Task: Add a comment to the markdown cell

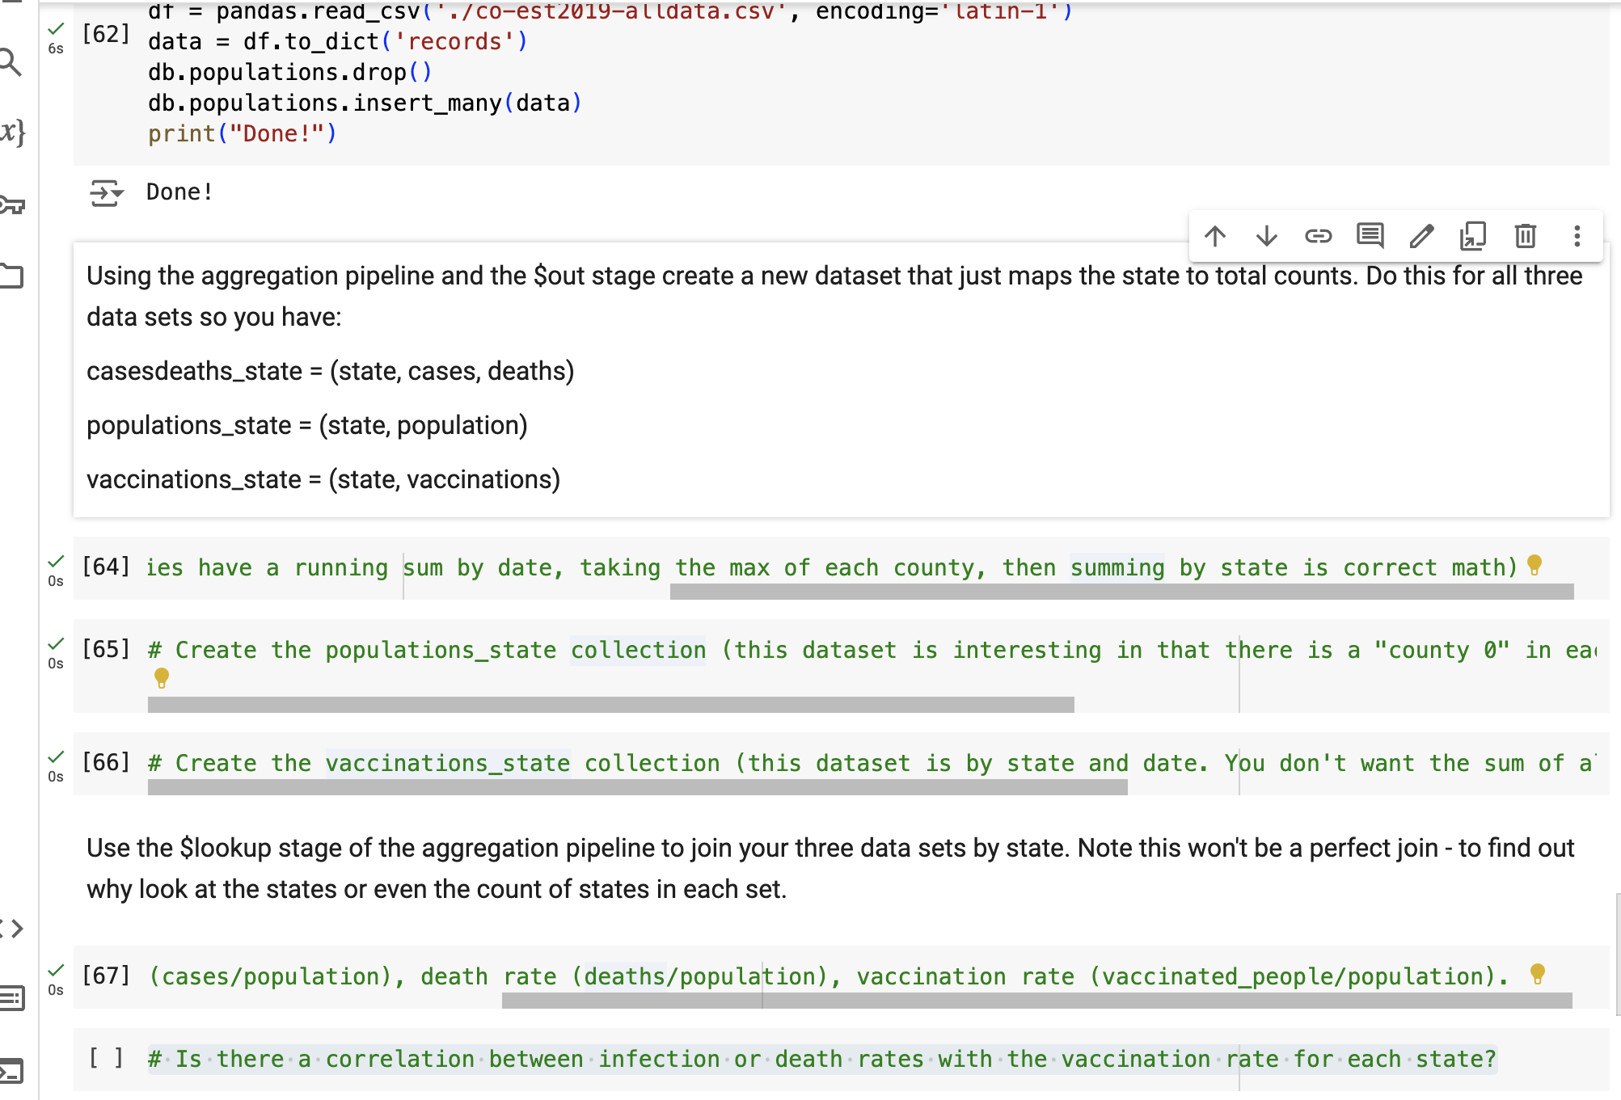Action: pyautogui.click(x=1370, y=236)
